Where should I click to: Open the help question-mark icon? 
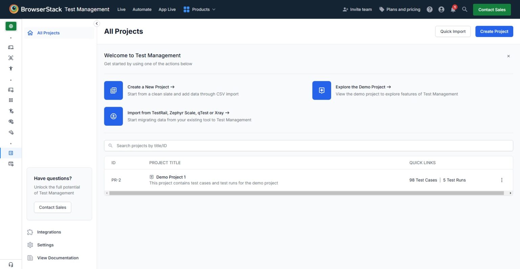[x=430, y=9]
